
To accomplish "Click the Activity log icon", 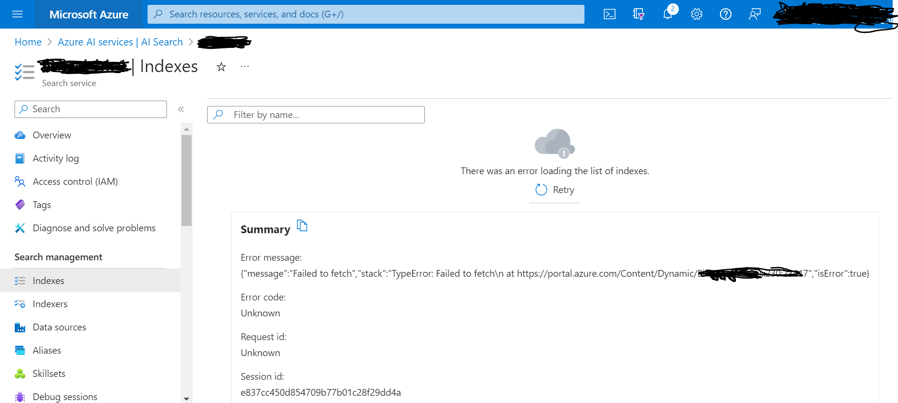I will tap(20, 158).
